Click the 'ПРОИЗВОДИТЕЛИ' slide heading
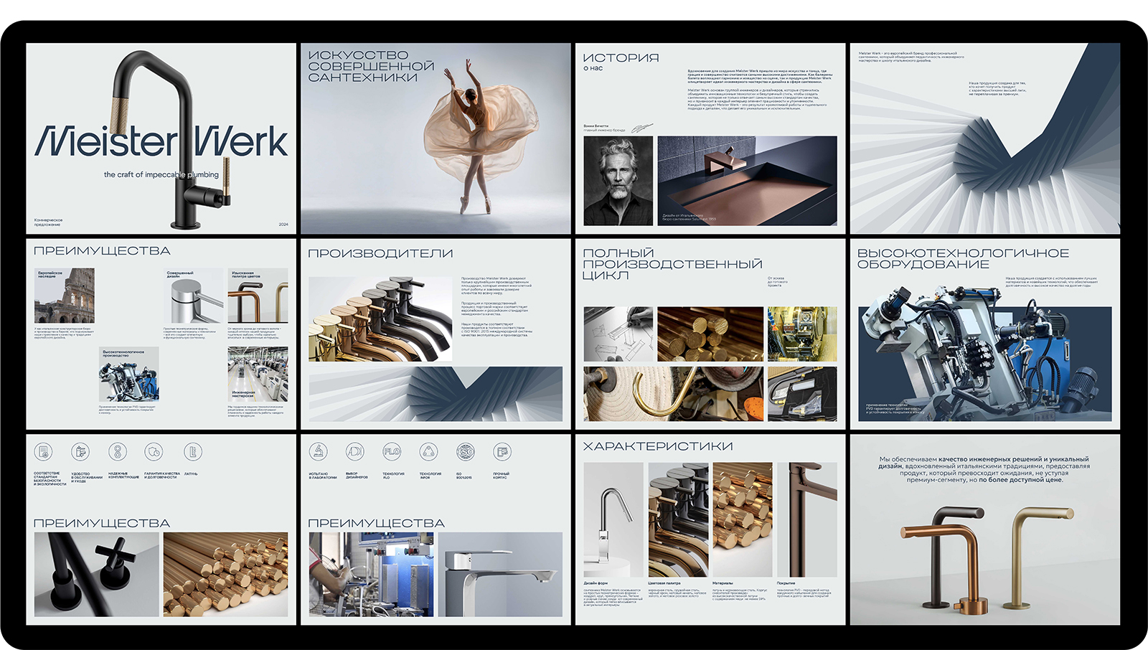The width and height of the screenshot is (1148, 650). tap(380, 253)
